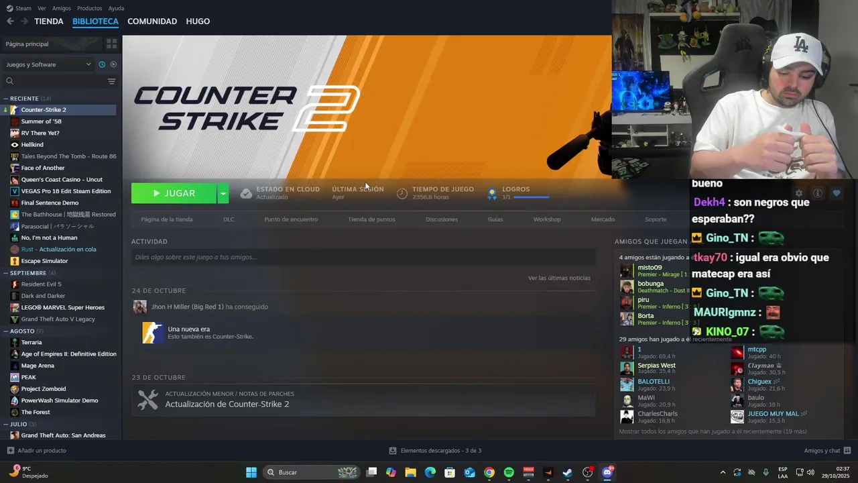Open the Workshop link

pyautogui.click(x=547, y=219)
